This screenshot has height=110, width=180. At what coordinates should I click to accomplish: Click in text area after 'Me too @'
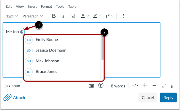[24, 31]
